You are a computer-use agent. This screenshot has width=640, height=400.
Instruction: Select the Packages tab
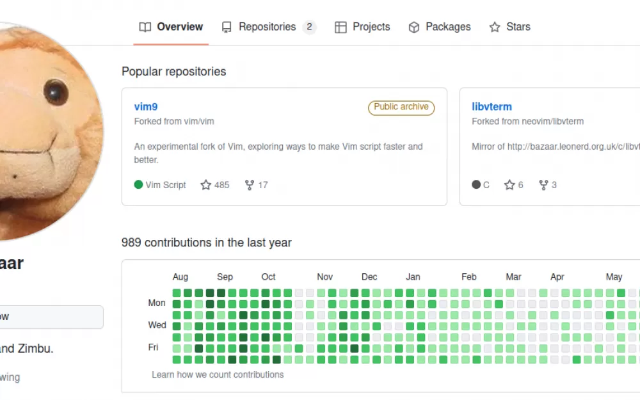click(440, 27)
